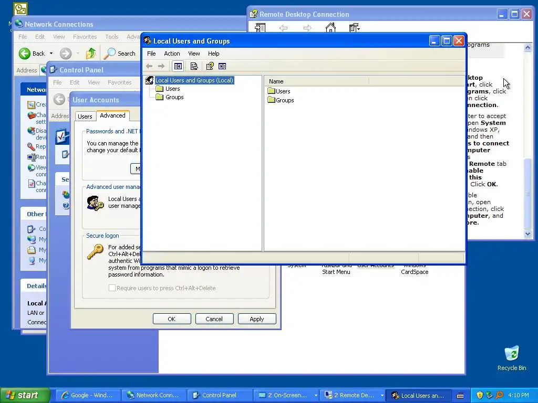Click Hide pane icon in Remote Desktop Connection help
Viewport: 538px width, 403px height.
click(x=260, y=28)
